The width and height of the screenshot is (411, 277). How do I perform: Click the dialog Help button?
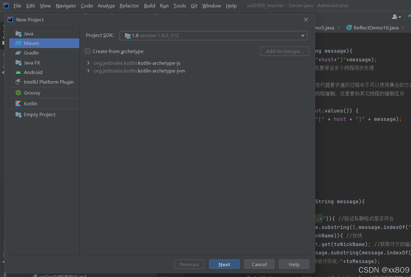294,264
